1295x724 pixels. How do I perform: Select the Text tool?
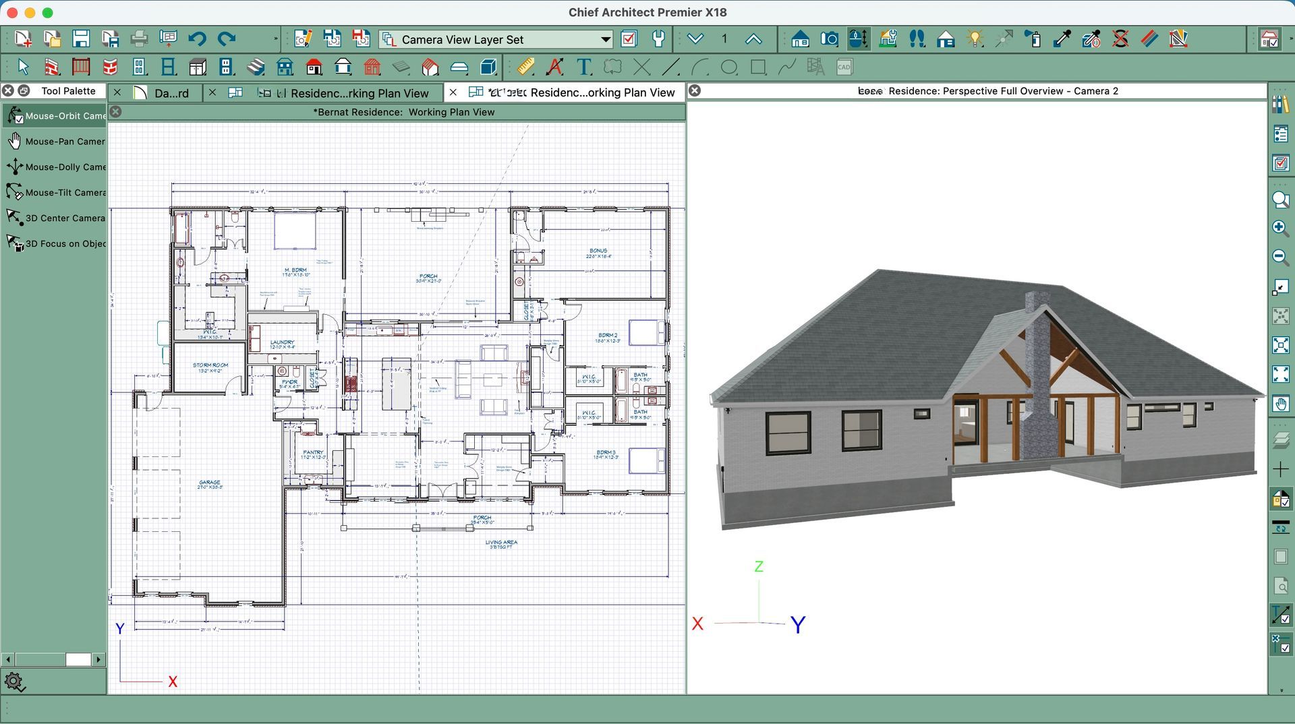click(584, 67)
